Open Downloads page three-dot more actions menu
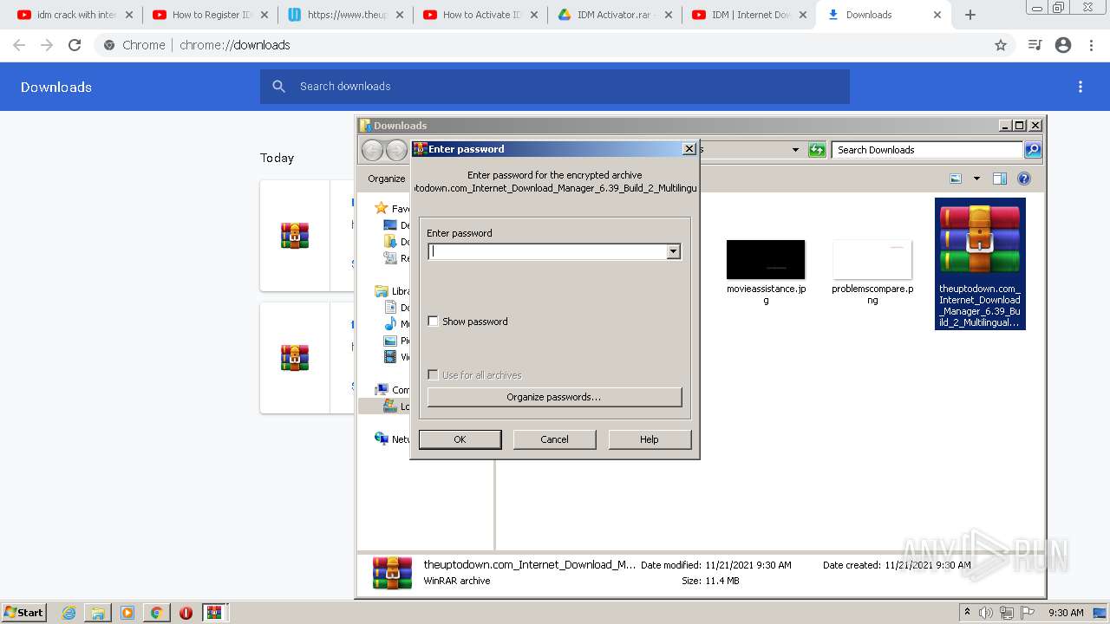 1081,87
